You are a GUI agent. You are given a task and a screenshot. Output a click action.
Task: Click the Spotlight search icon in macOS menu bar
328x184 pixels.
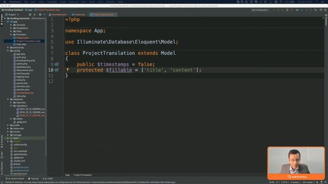click(x=317, y=2)
